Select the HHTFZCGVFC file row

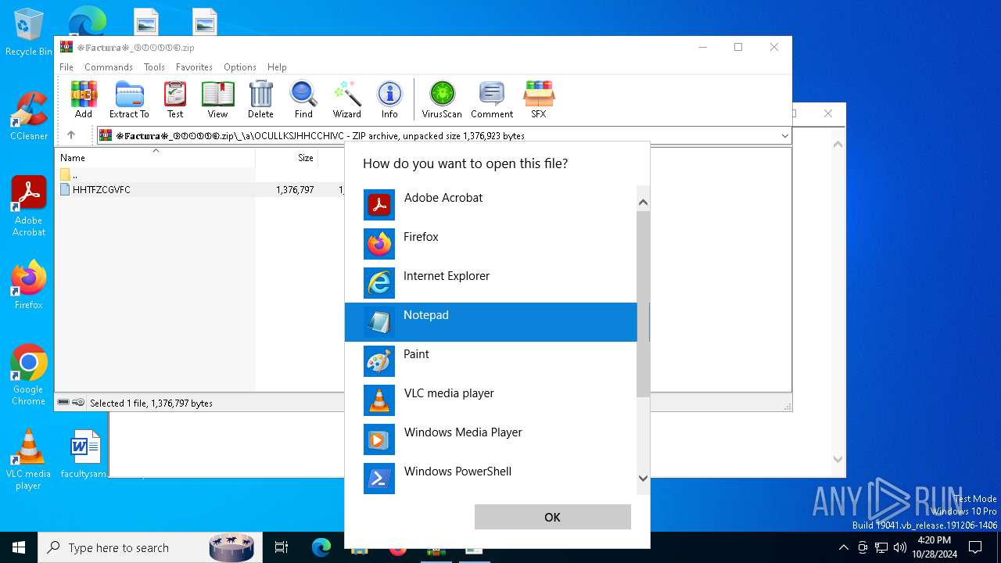click(199, 189)
